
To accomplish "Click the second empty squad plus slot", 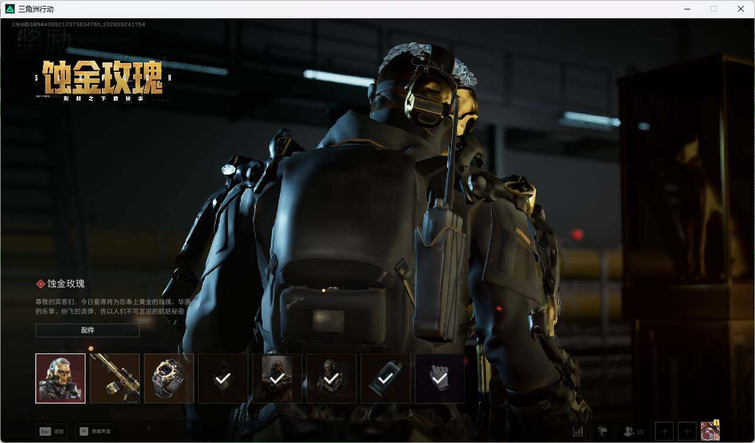I will (687, 431).
